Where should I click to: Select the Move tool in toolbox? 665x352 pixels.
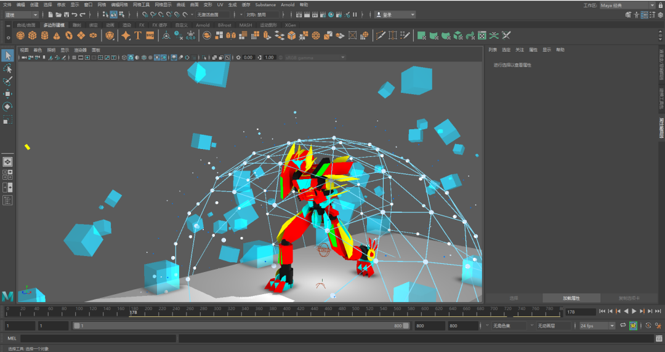click(7, 94)
